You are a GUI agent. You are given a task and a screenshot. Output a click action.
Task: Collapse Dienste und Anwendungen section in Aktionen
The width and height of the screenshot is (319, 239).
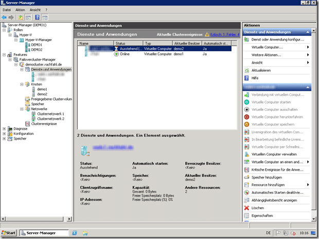click(x=308, y=32)
